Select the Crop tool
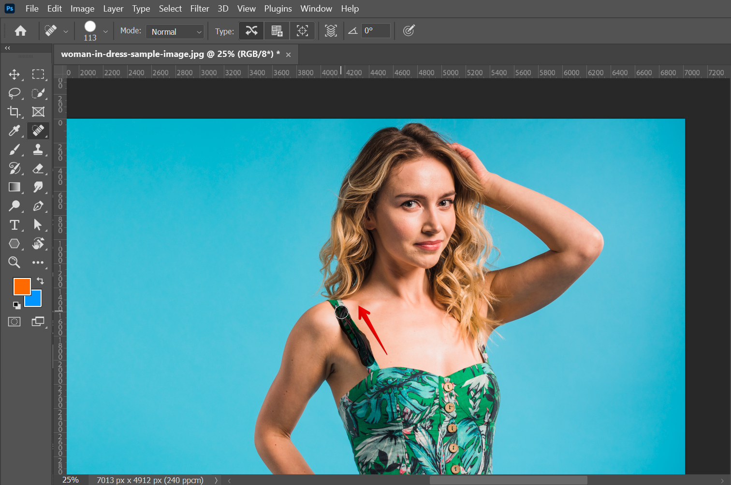731x485 pixels. (x=14, y=112)
